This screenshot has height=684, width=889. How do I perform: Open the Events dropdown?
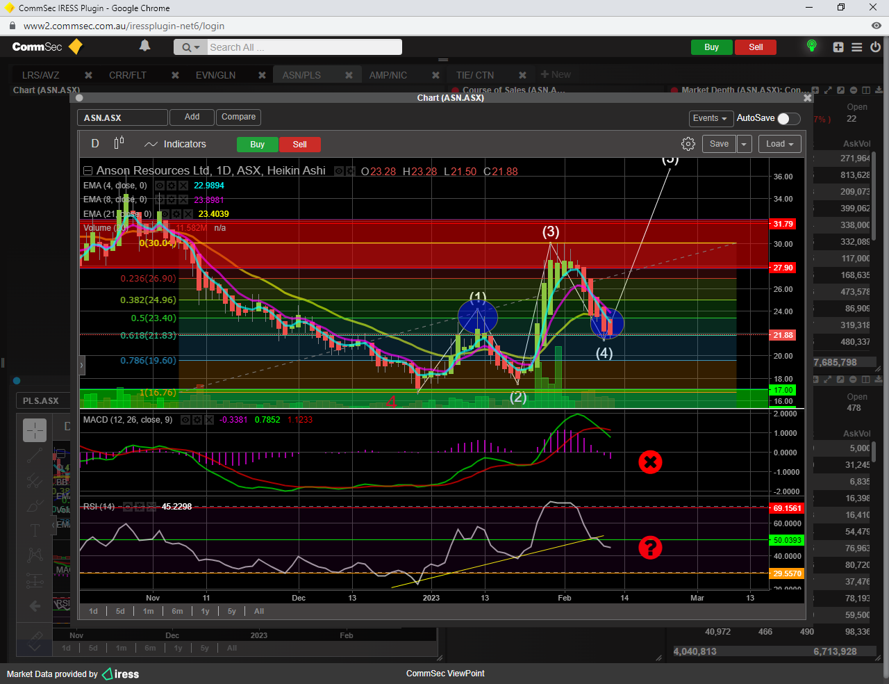click(x=711, y=118)
